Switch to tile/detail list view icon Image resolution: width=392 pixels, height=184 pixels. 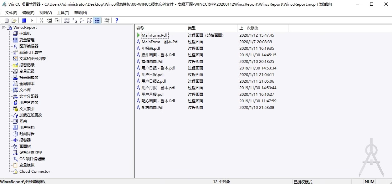pyautogui.click(x=89, y=20)
